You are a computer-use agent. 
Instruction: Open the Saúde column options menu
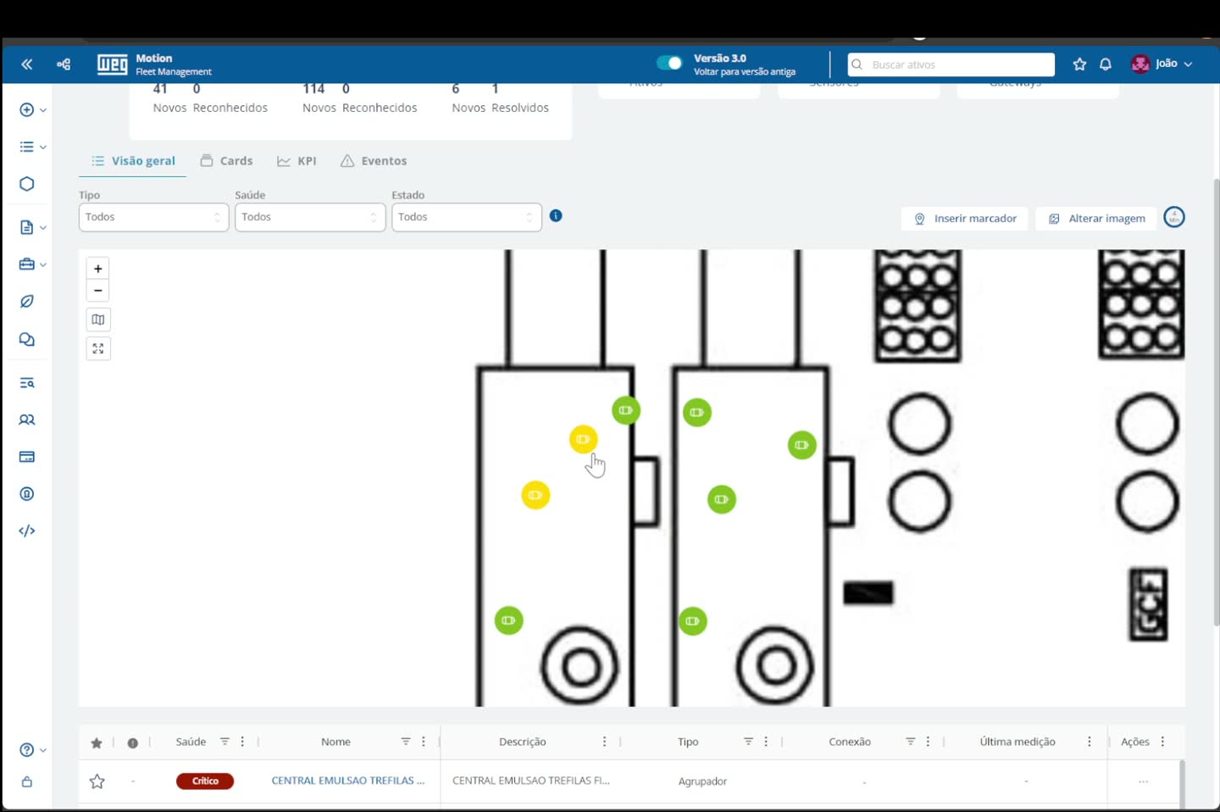[x=242, y=742]
